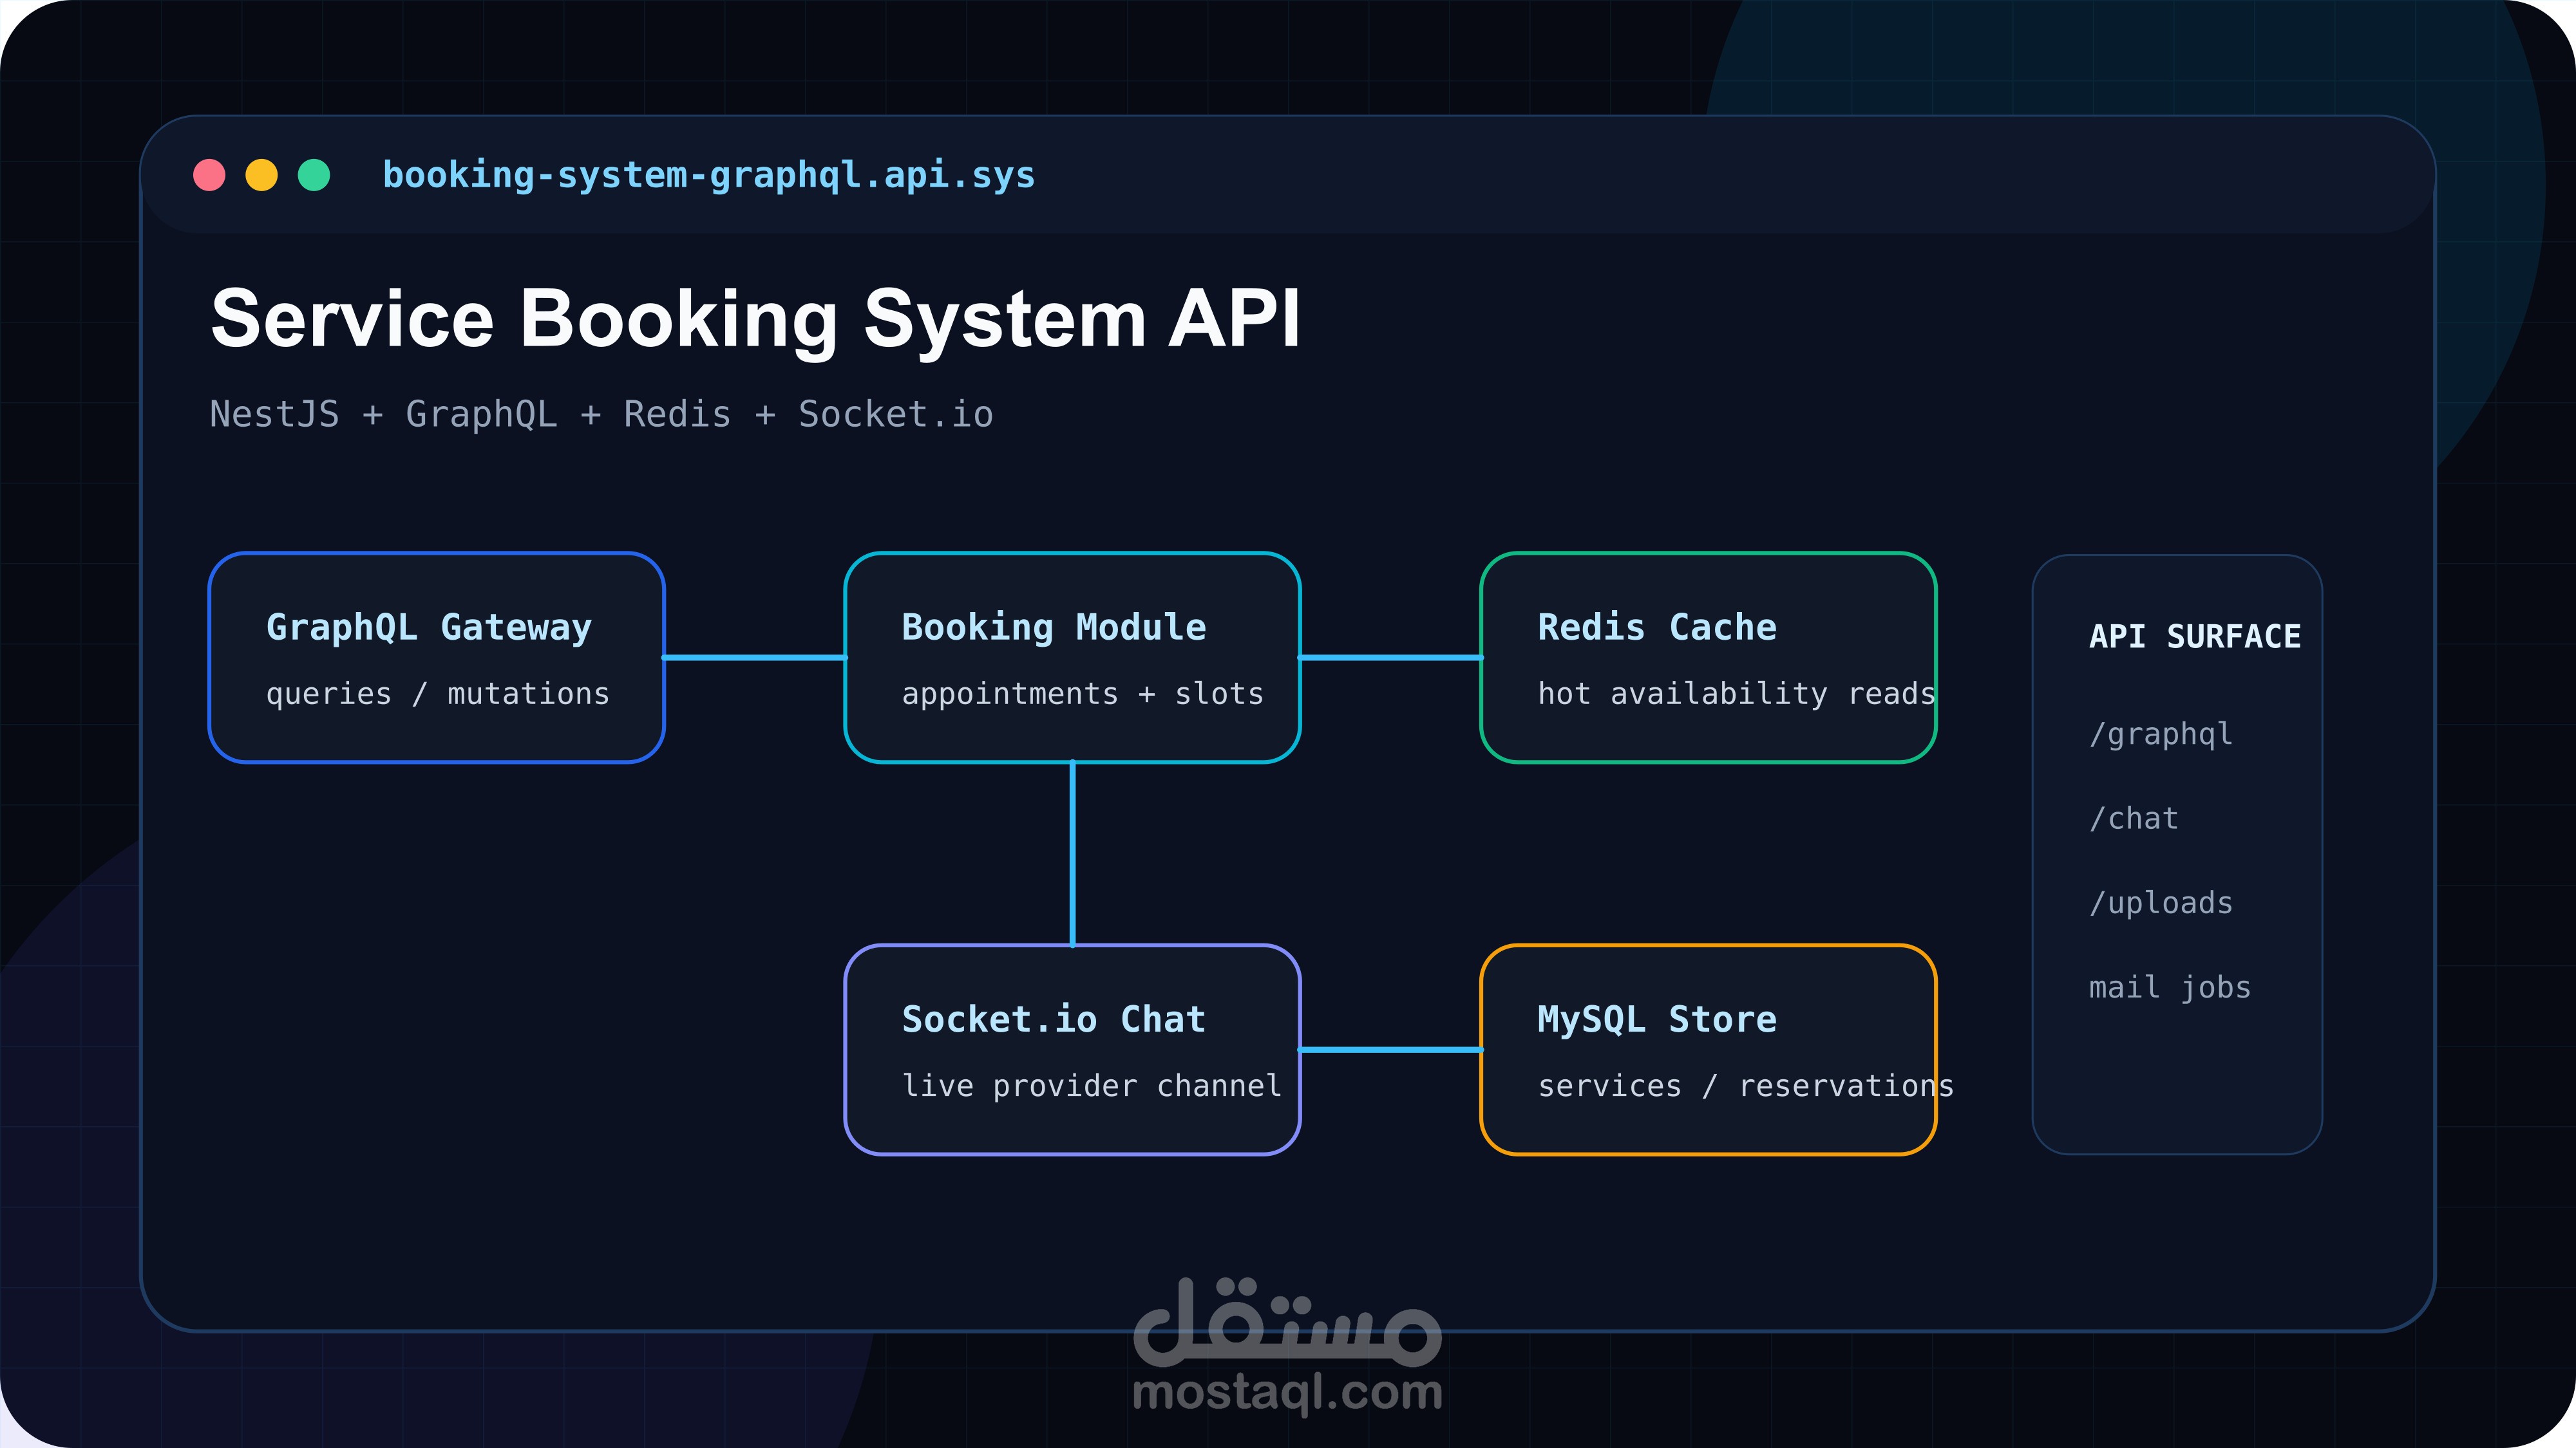Click the red window dot

(209, 175)
